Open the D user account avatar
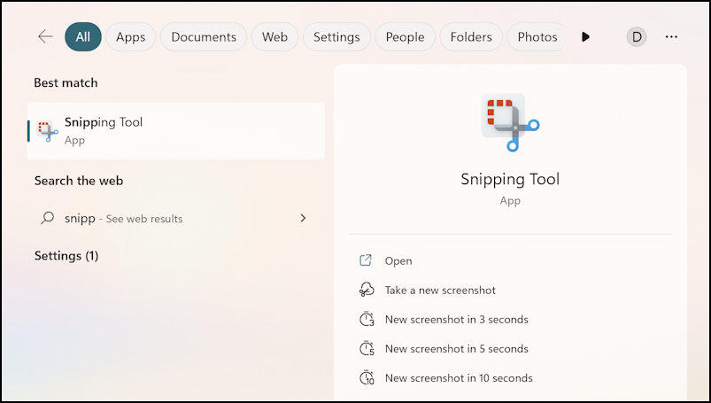The image size is (711, 403). click(637, 37)
